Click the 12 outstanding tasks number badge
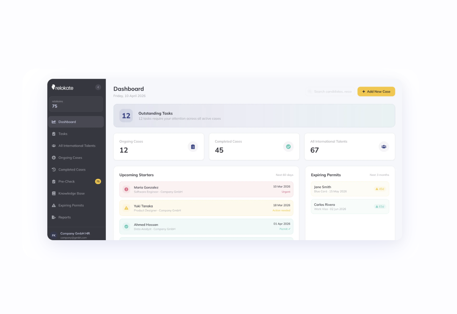This screenshot has height=314, width=457. click(x=126, y=116)
